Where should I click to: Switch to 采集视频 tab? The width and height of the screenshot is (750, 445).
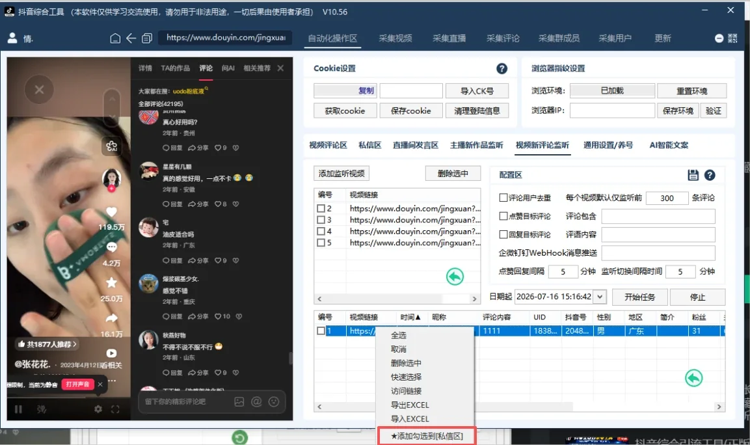[395, 38]
